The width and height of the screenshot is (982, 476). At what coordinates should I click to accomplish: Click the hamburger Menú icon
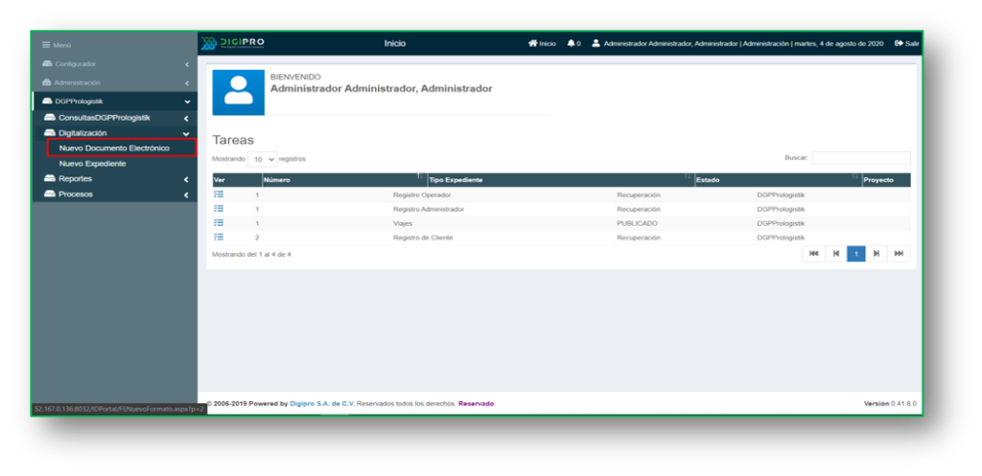45,46
